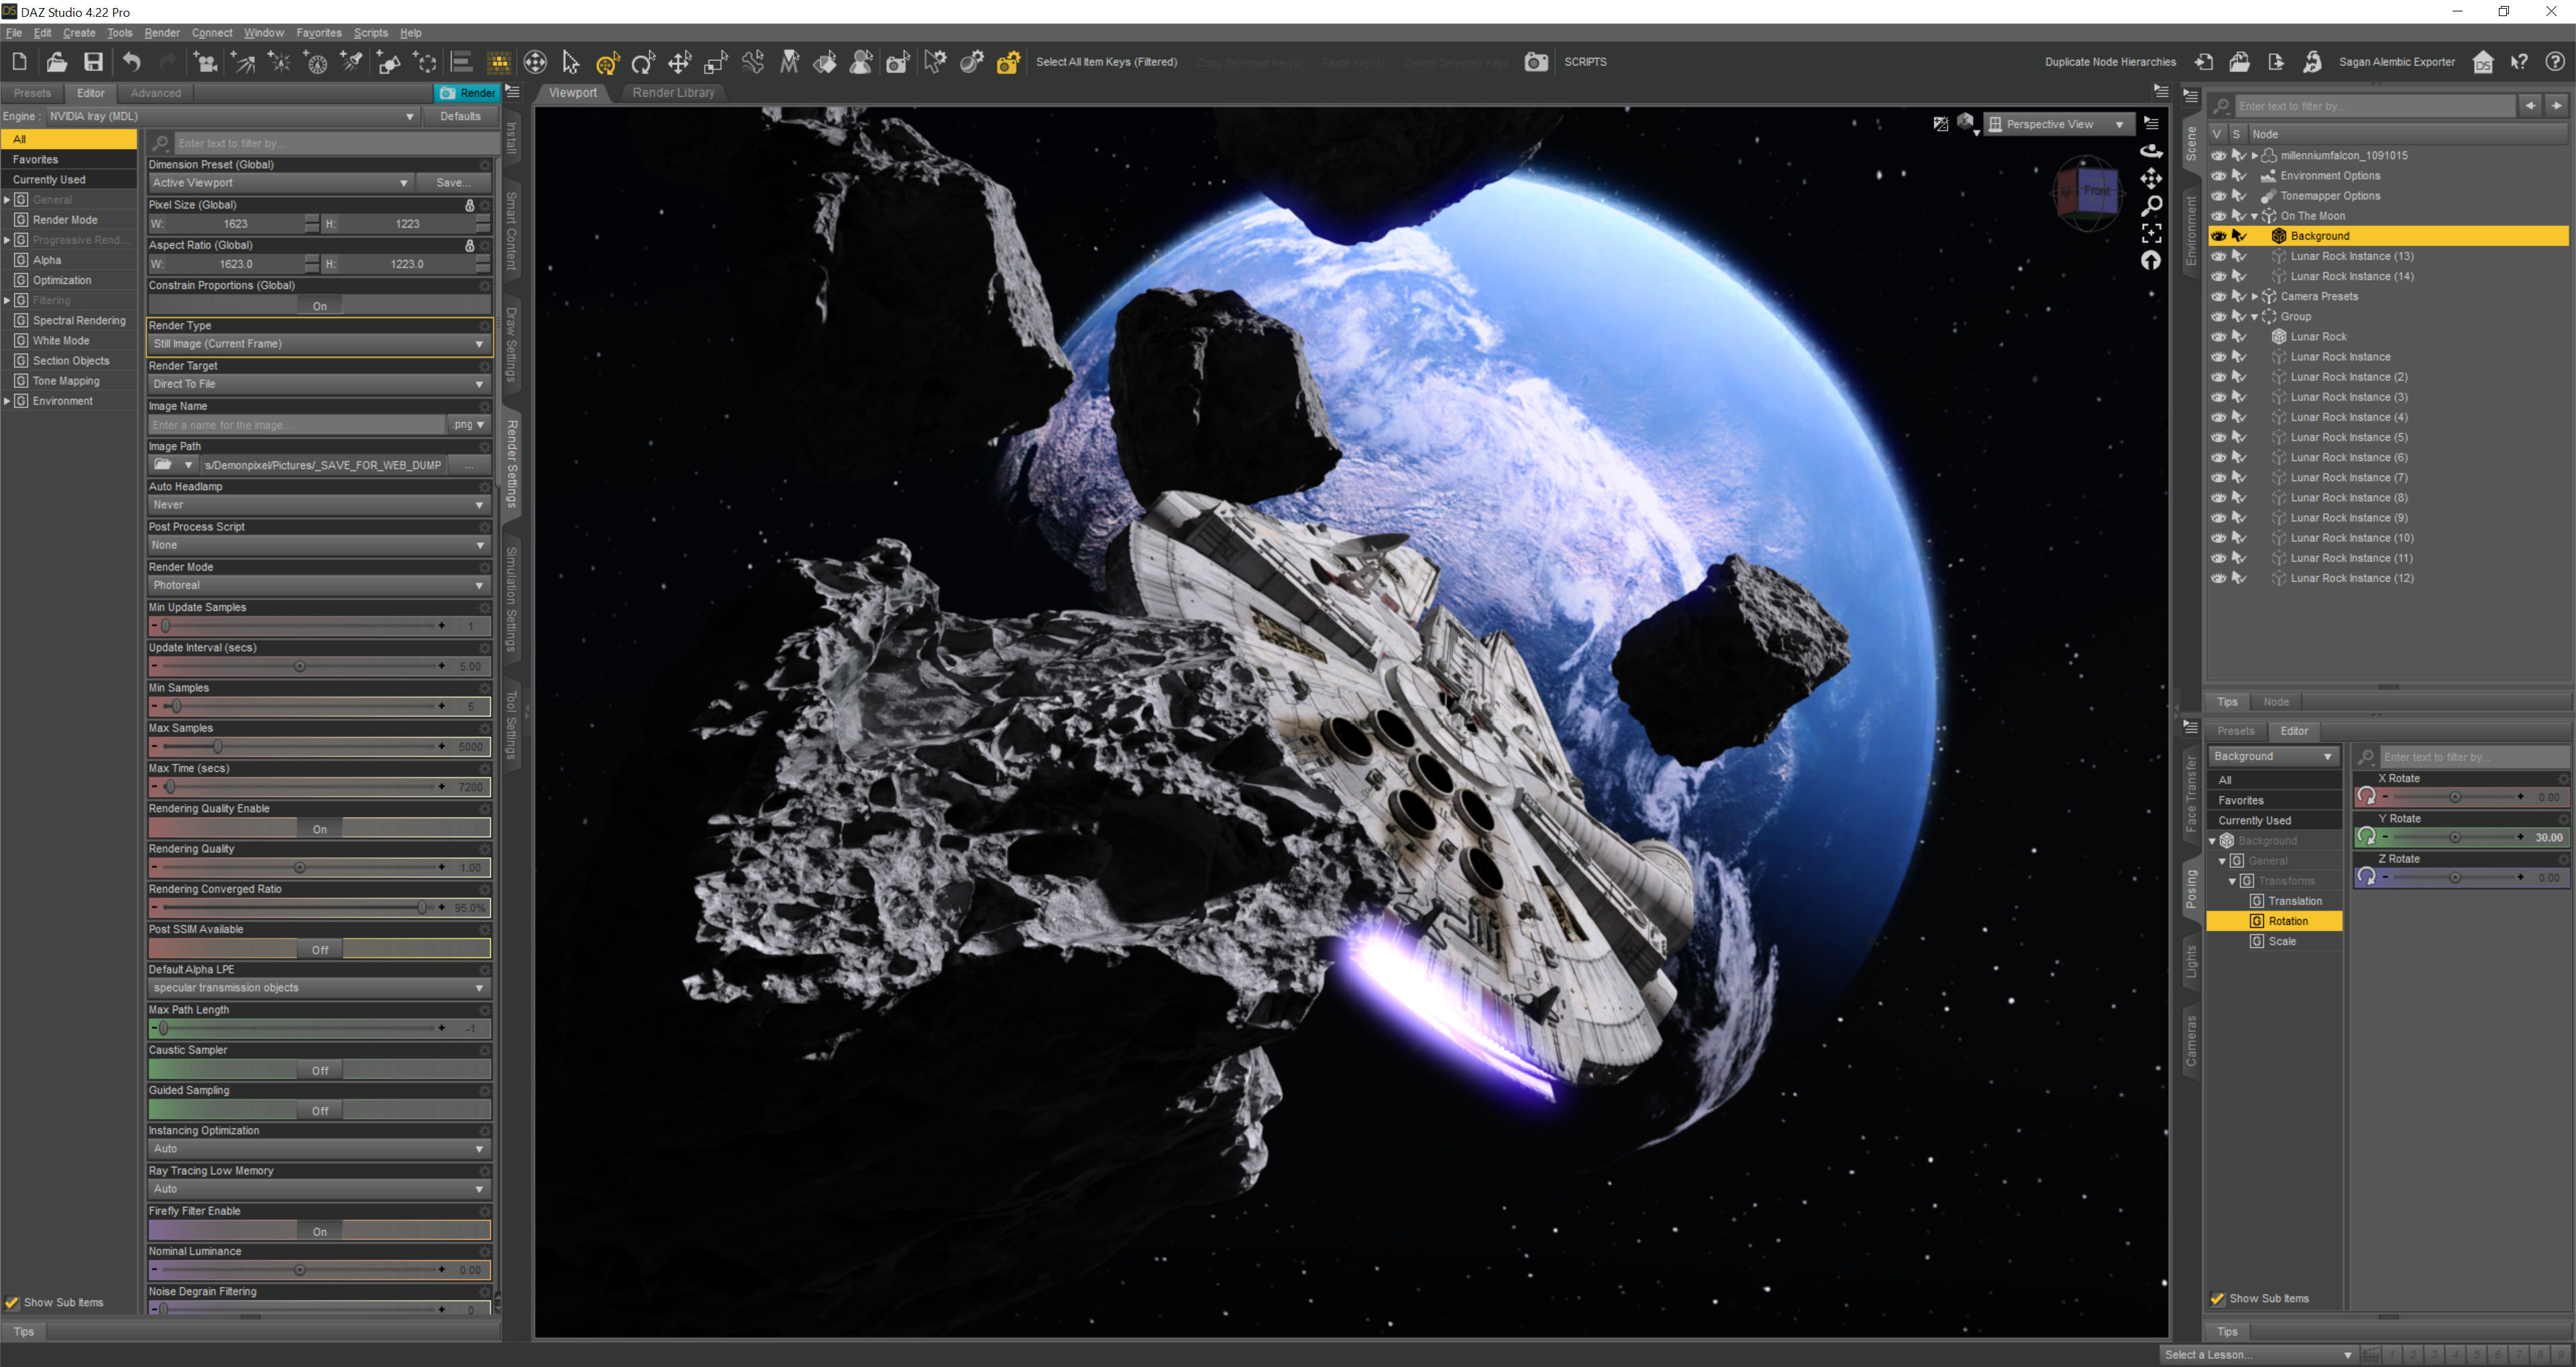The image size is (2576, 1367).
Task: Create a new camera with the camera-plus icon
Action: tap(205, 62)
